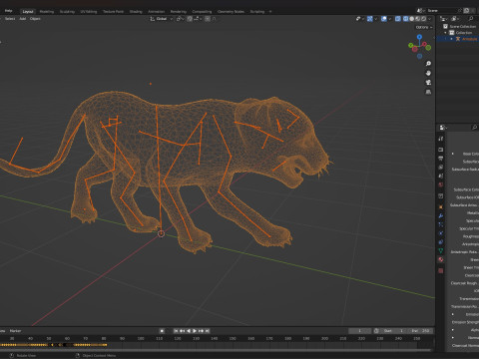The height and width of the screenshot is (359, 479).
Task: Select Scene Collection in the outliner
Action: click(x=463, y=26)
